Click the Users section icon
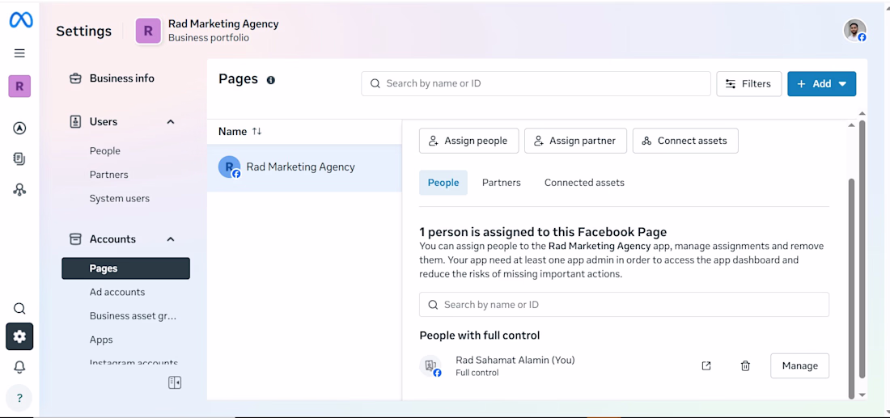This screenshot has height=418, width=890. tap(75, 121)
